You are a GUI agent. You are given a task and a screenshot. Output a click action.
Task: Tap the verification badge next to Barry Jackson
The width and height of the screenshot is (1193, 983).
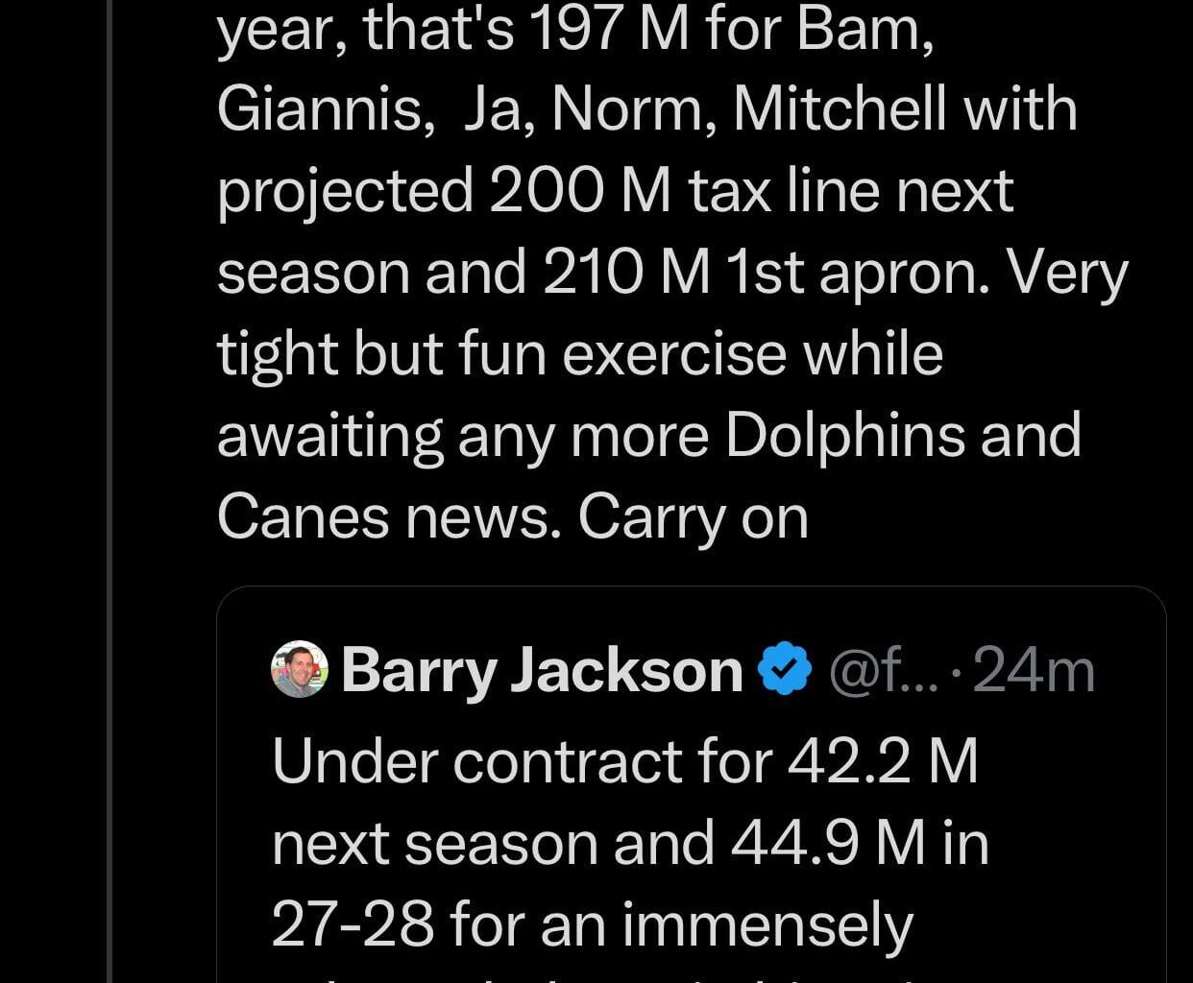[x=783, y=668]
